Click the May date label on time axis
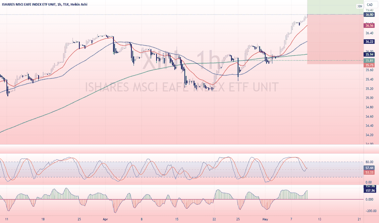 (x=265, y=219)
